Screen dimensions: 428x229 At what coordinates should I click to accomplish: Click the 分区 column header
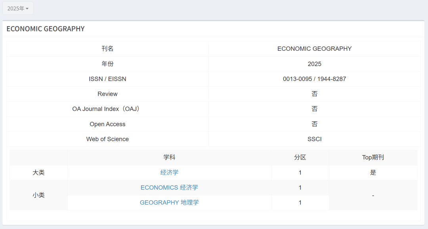click(300, 158)
